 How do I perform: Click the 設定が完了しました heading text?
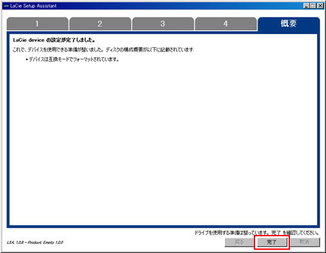tap(54, 40)
